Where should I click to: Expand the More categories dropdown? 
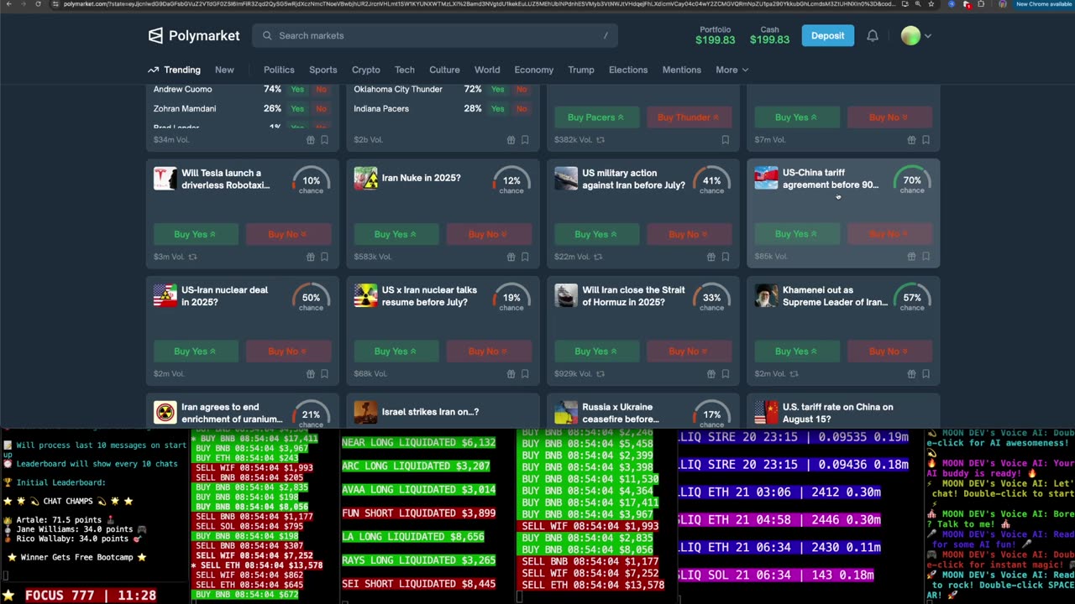click(x=732, y=70)
